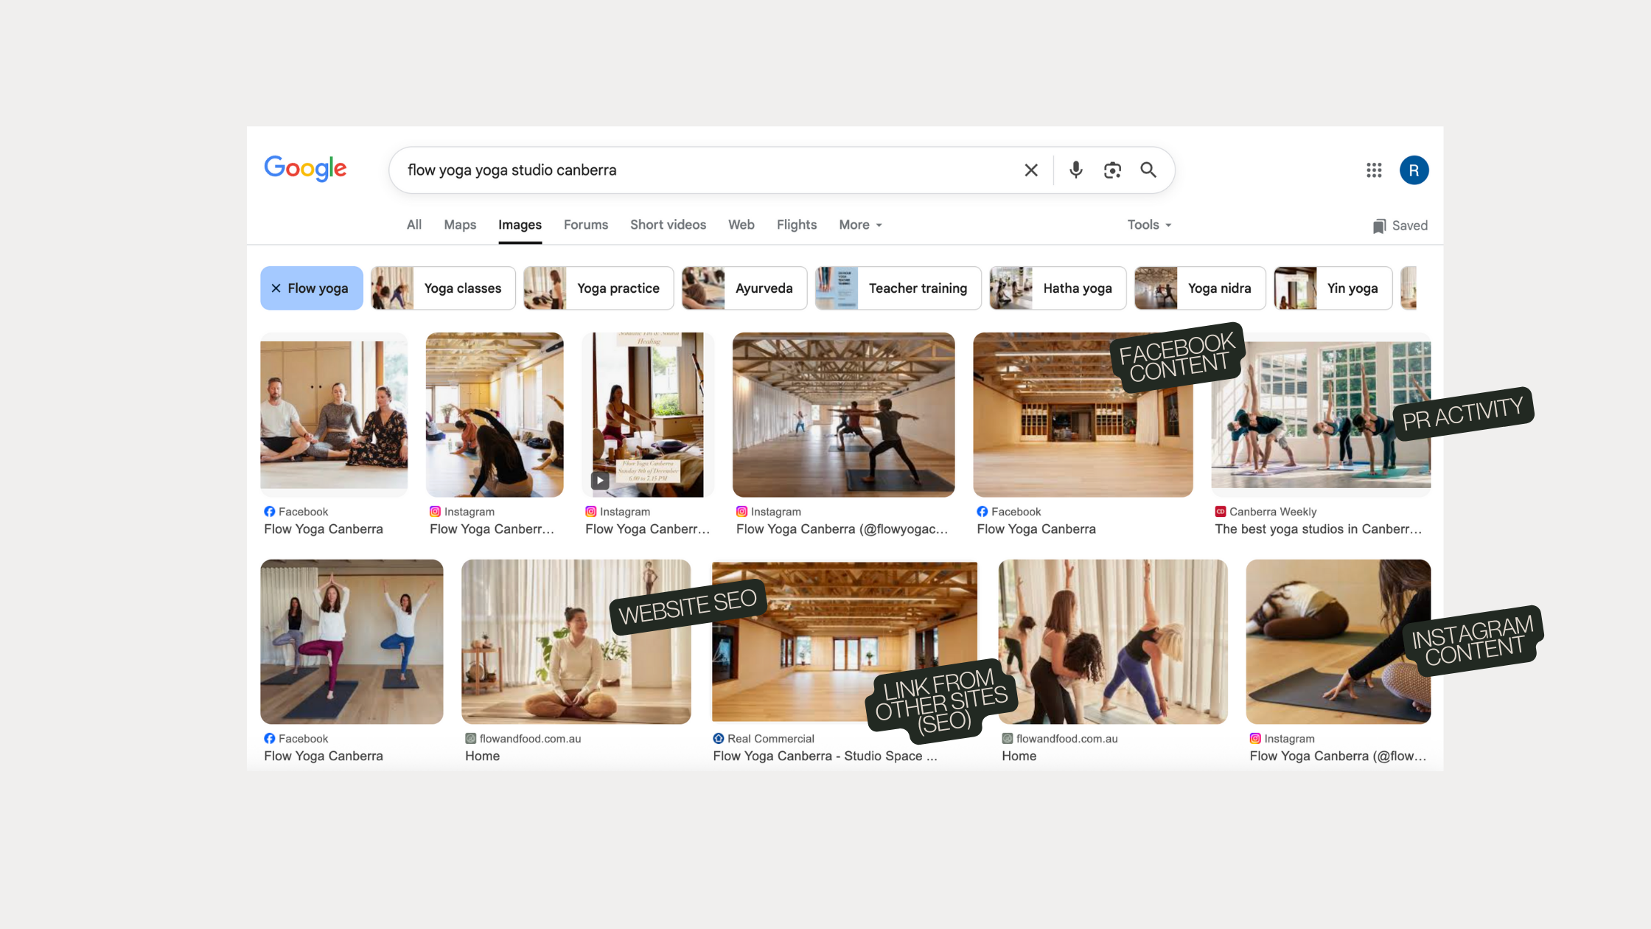Image resolution: width=1651 pixels, height=929 pixels.
Task: Play the video overlay on third thumbnail
Action: tap(600, 481)
